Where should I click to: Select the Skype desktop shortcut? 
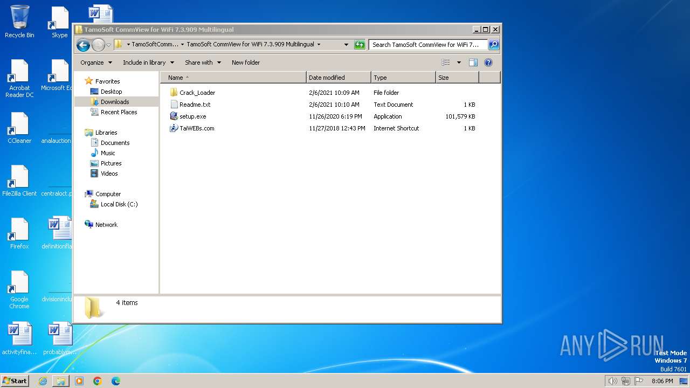coord(60,22)
